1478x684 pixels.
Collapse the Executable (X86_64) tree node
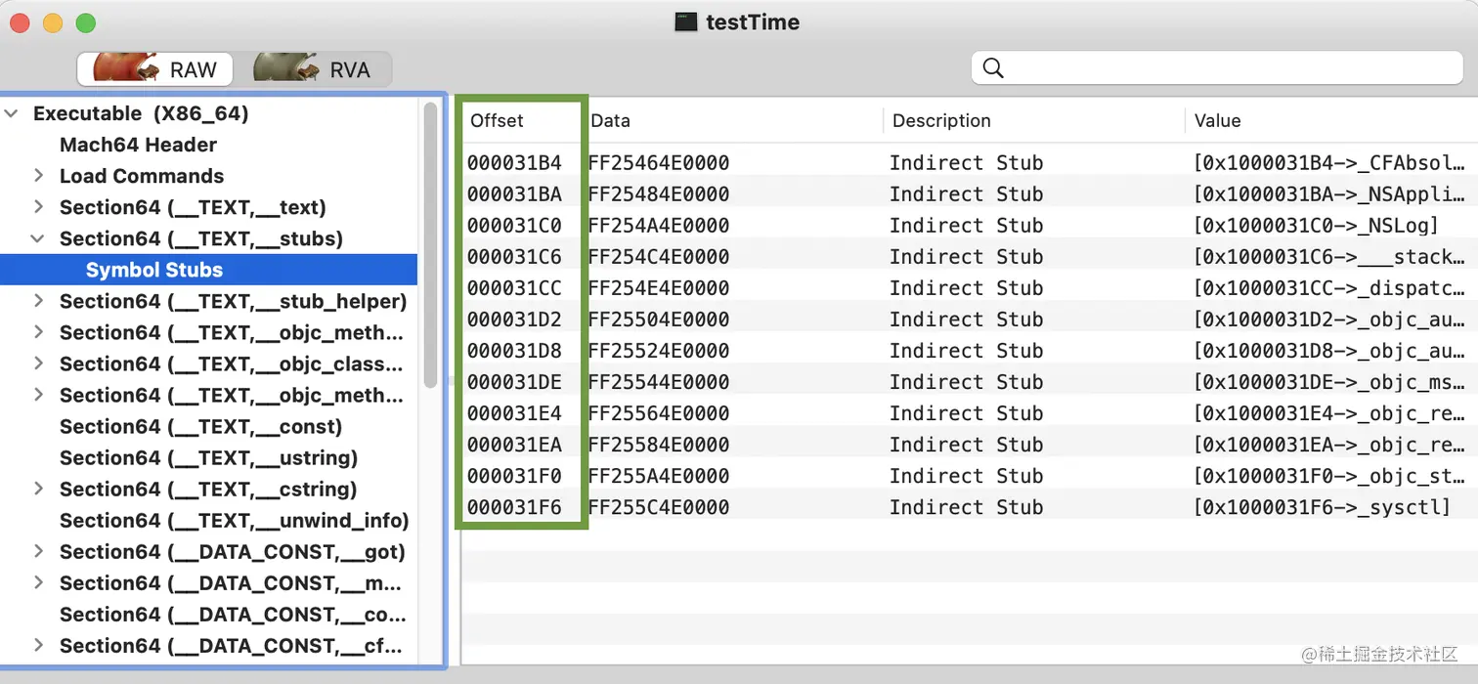(x=12, y=113)
